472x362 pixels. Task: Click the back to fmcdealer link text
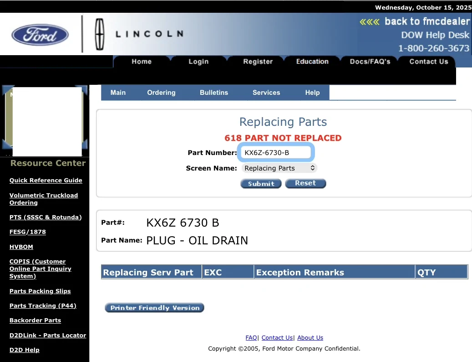(x=427, y=21)
